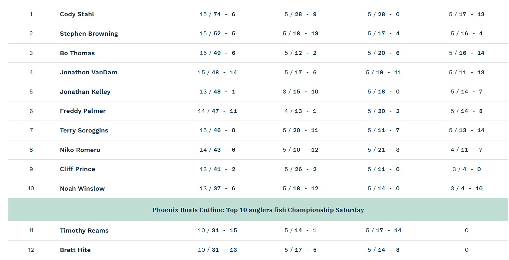
Task: Click Niko Romero's 5 / 21 - 3 result
Action: [x=383, y=150]
